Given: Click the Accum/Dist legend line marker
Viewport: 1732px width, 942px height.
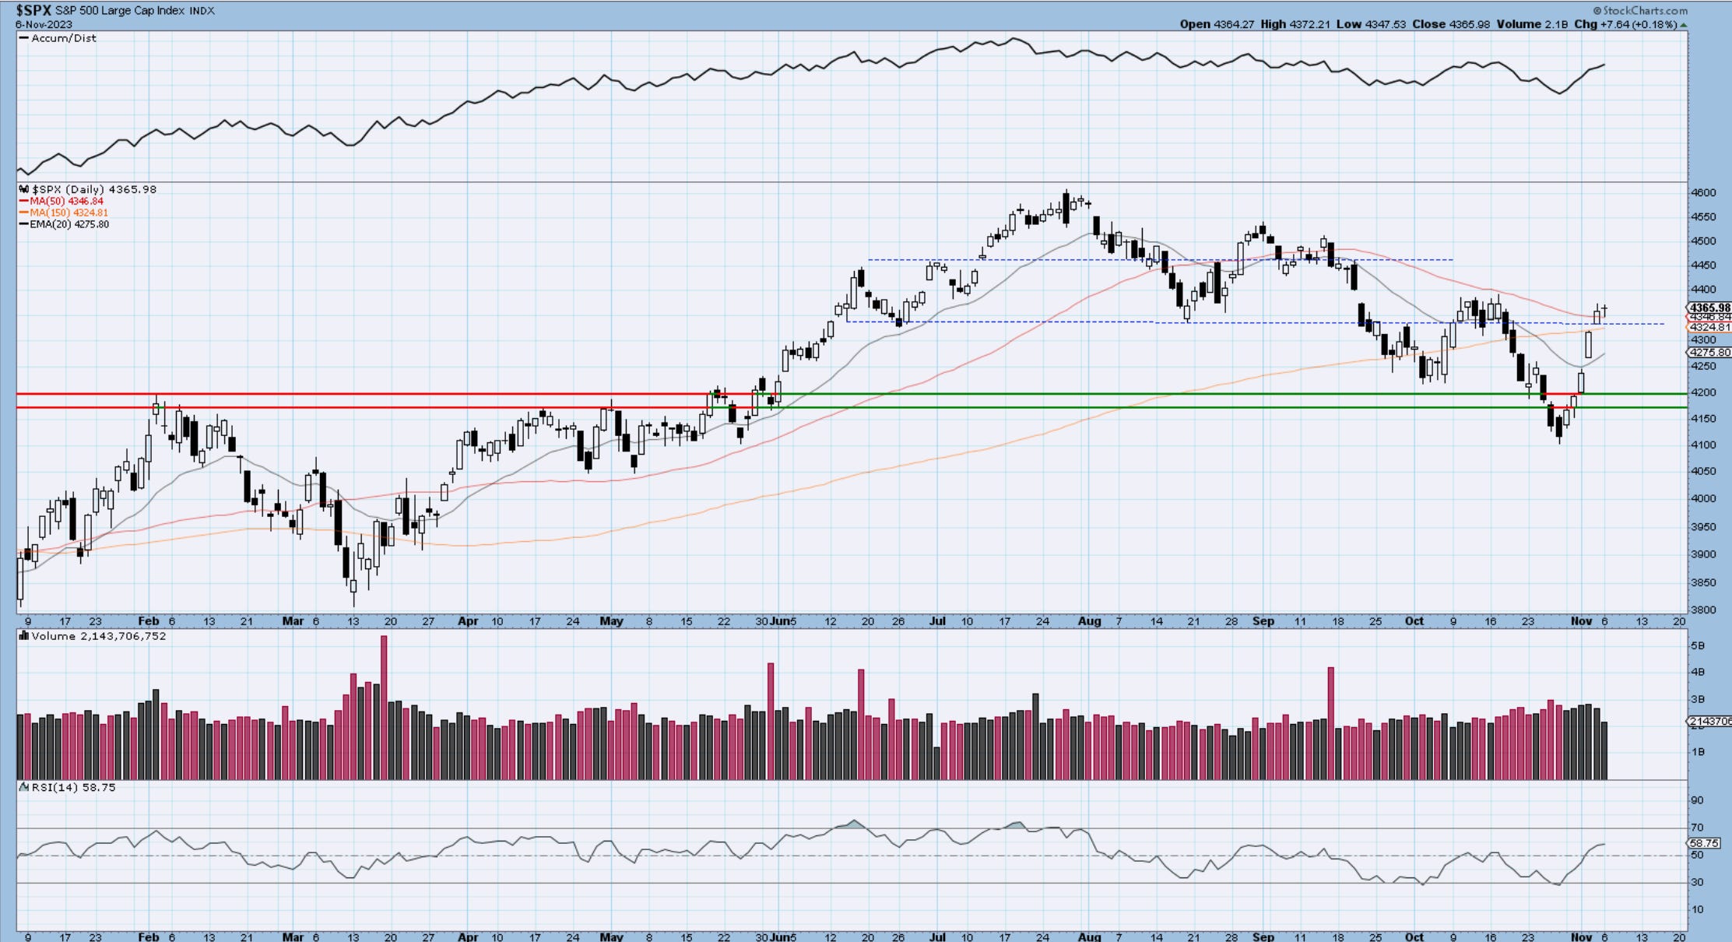Looking at the screenshot, I should 23,38.
